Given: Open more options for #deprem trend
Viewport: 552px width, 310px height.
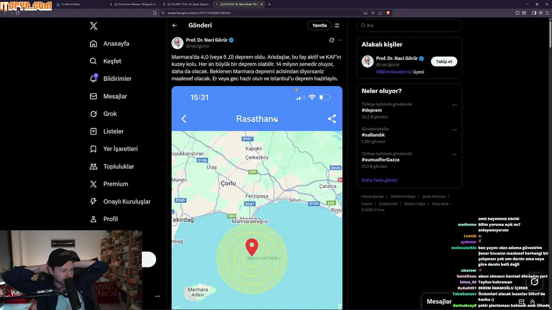Looking at the screenshot, I should [x=454, y=105].
